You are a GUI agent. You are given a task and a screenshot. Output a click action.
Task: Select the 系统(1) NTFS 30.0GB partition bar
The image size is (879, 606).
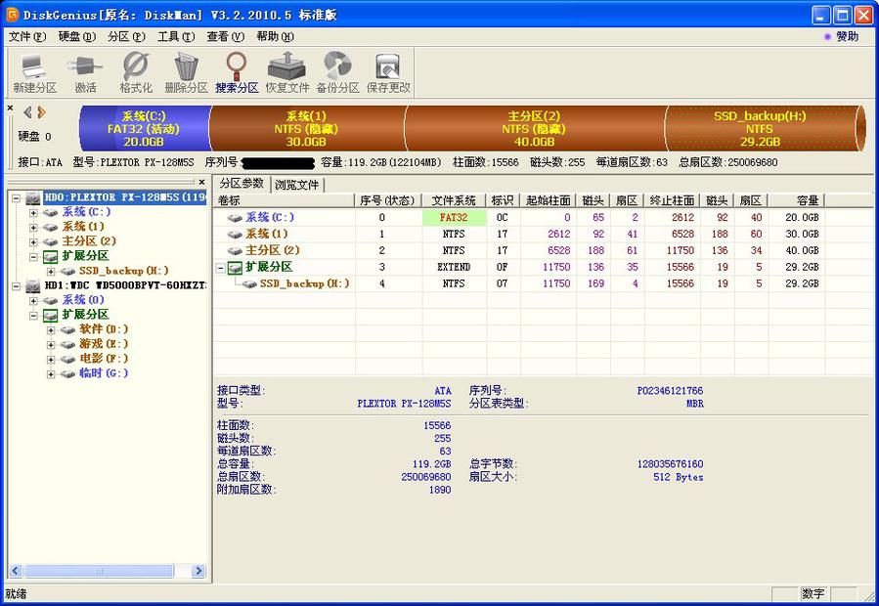[307, 129]
